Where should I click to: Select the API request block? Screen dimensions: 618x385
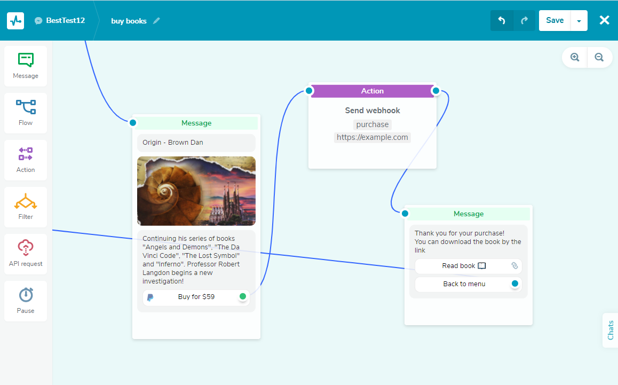26,254
